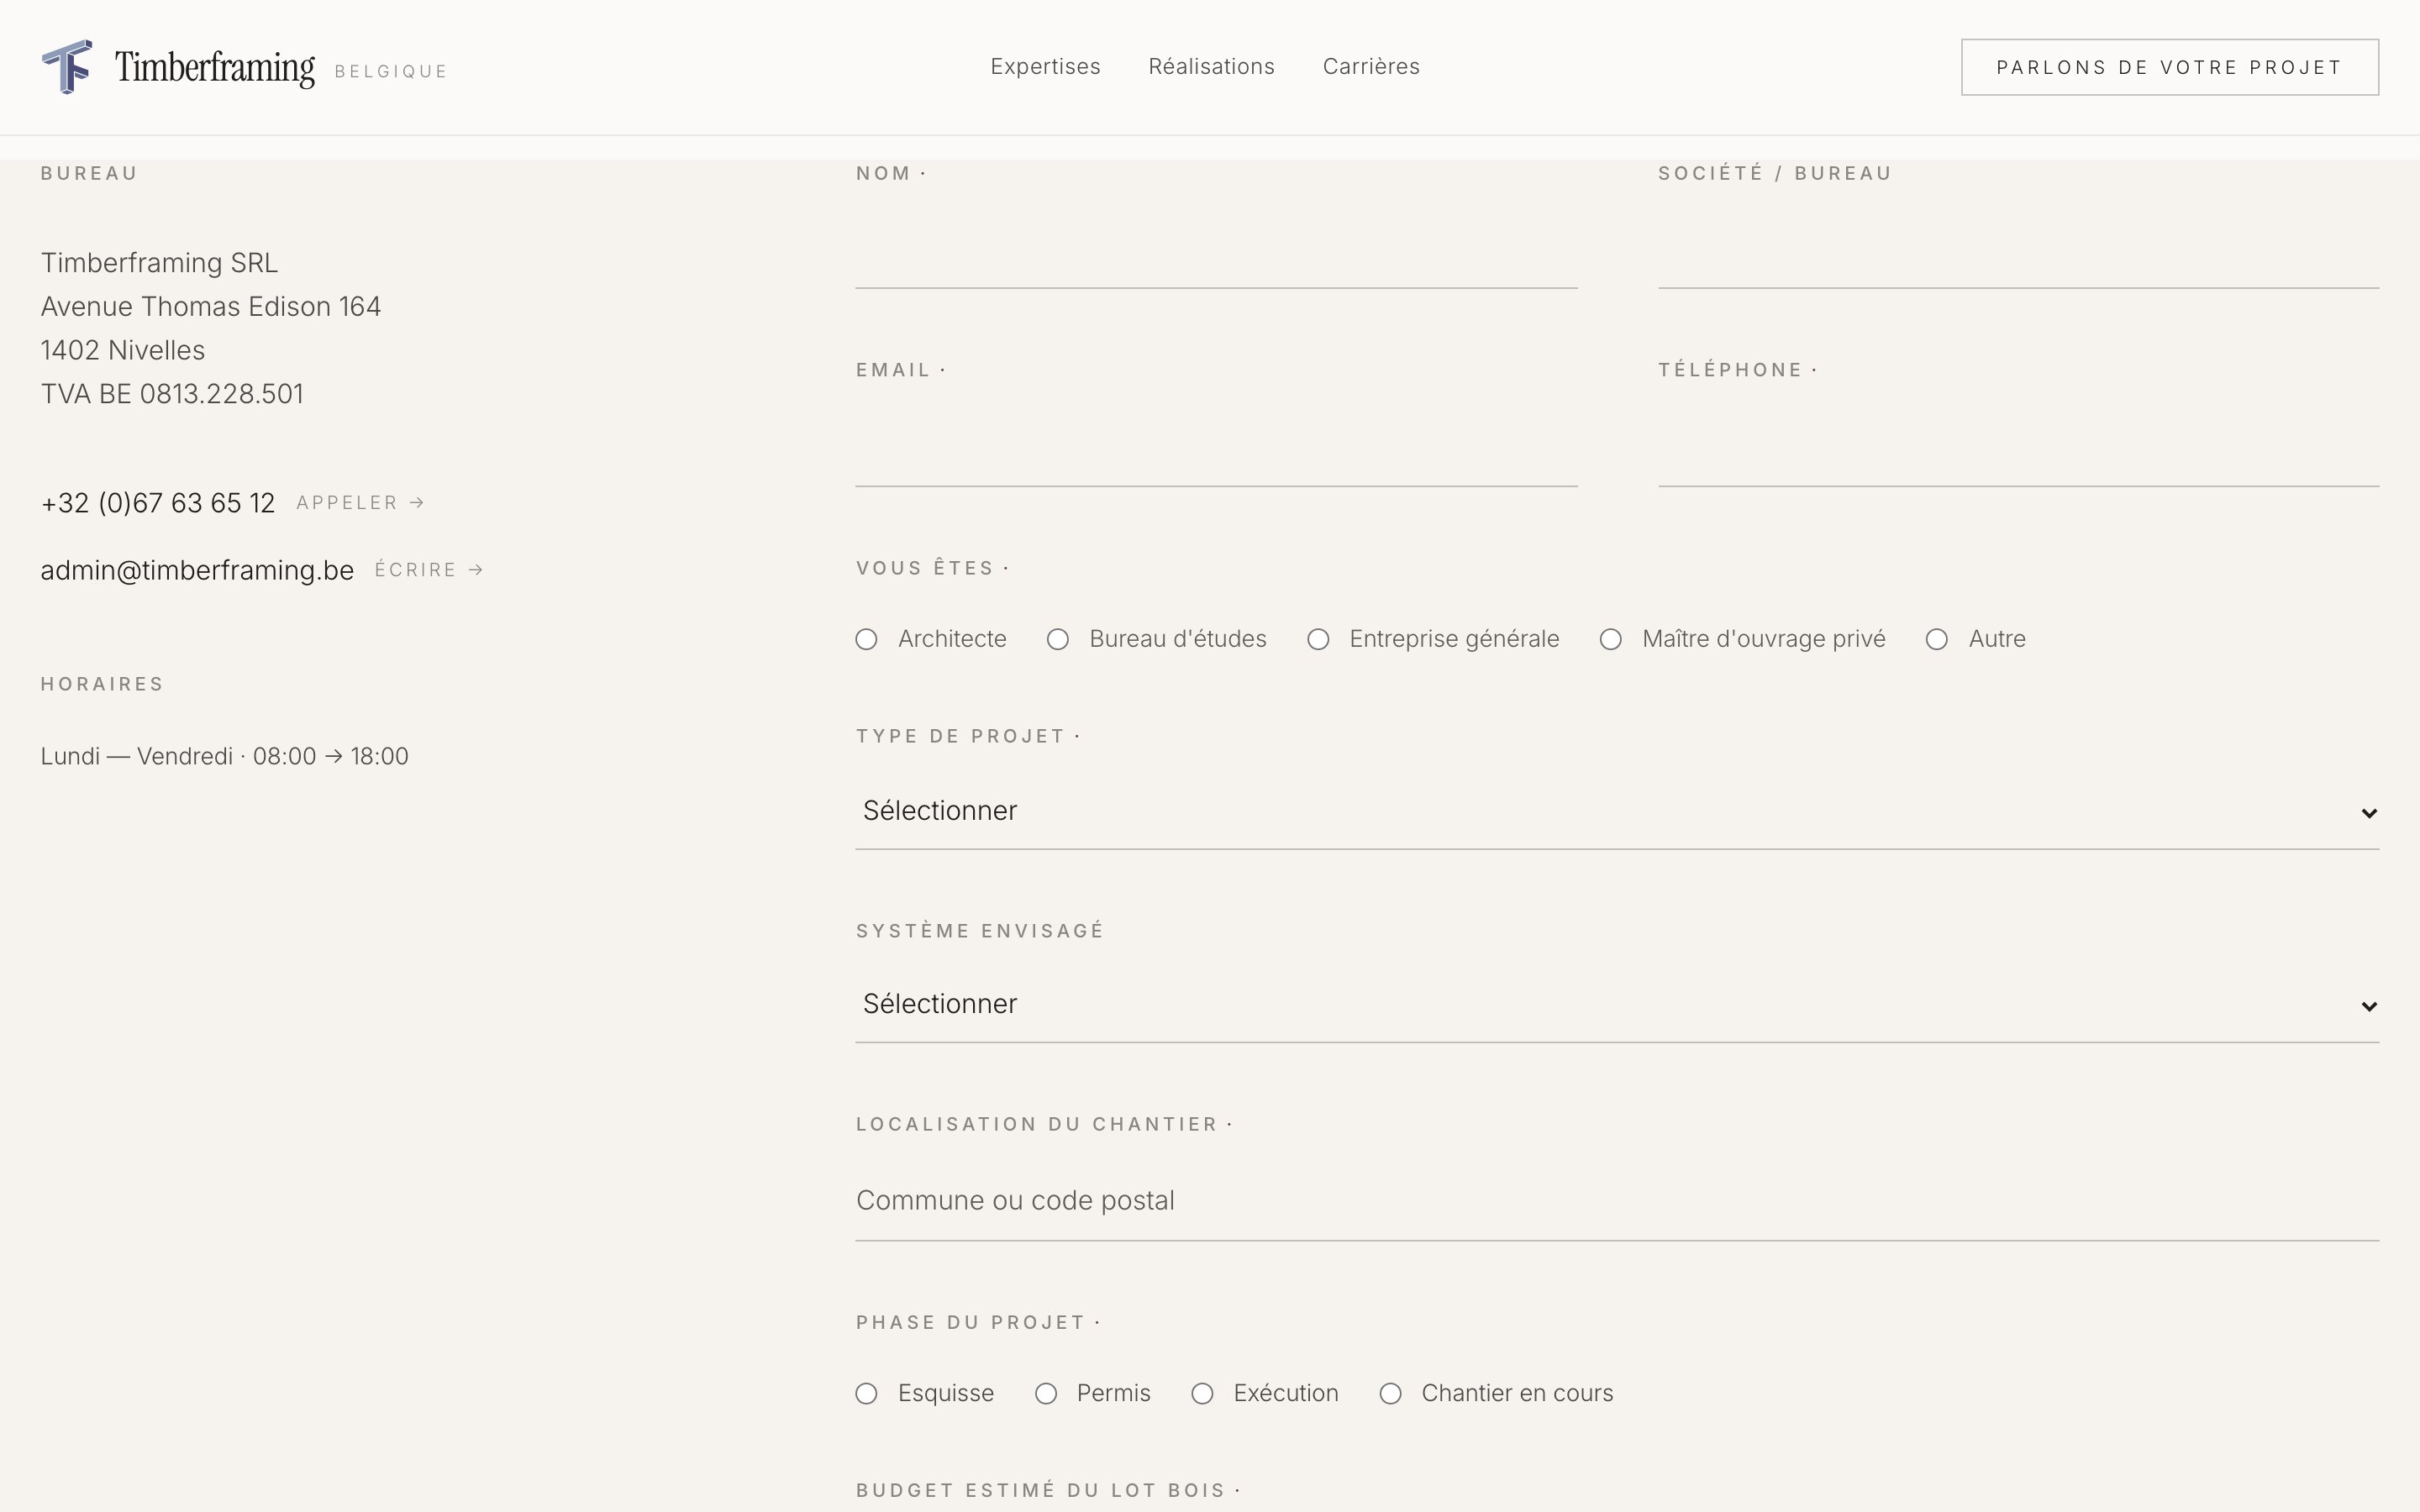Click the Timberframing wordmark in header
The width and height of the screenshot is (2420, 1512).
point(215,68)
